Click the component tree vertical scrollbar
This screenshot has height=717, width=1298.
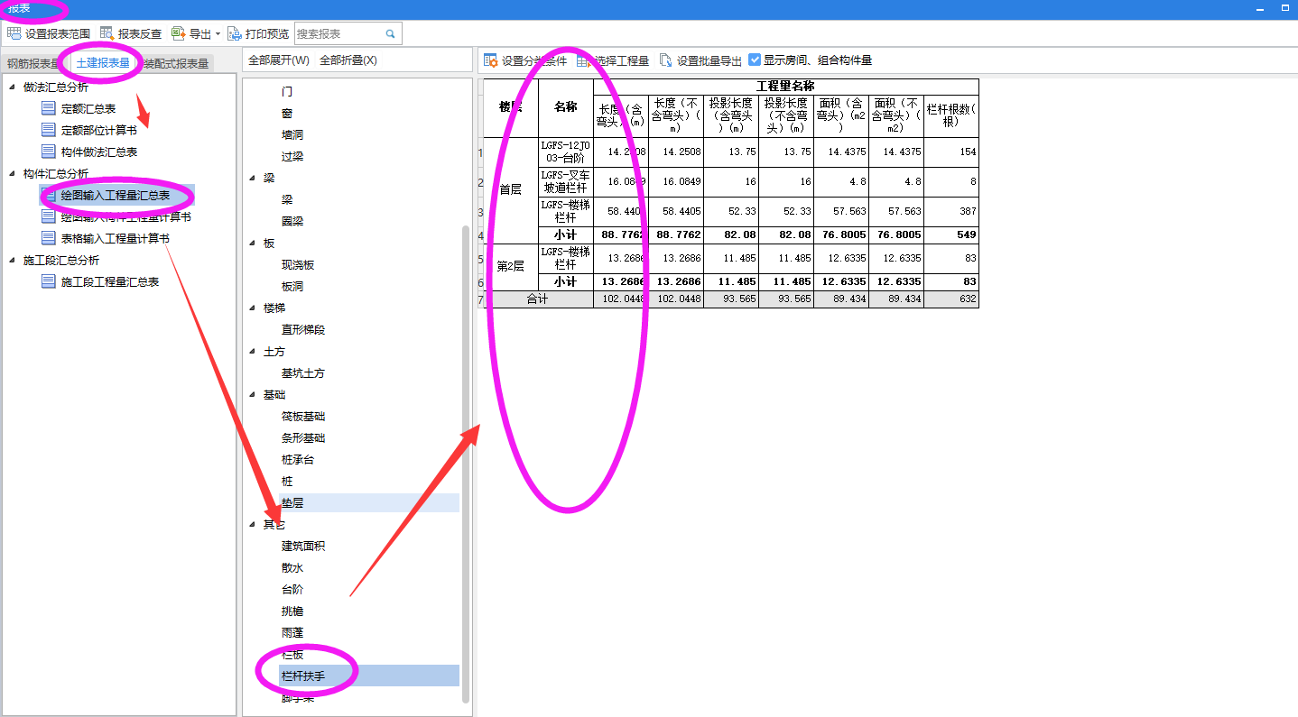point(466,464)
